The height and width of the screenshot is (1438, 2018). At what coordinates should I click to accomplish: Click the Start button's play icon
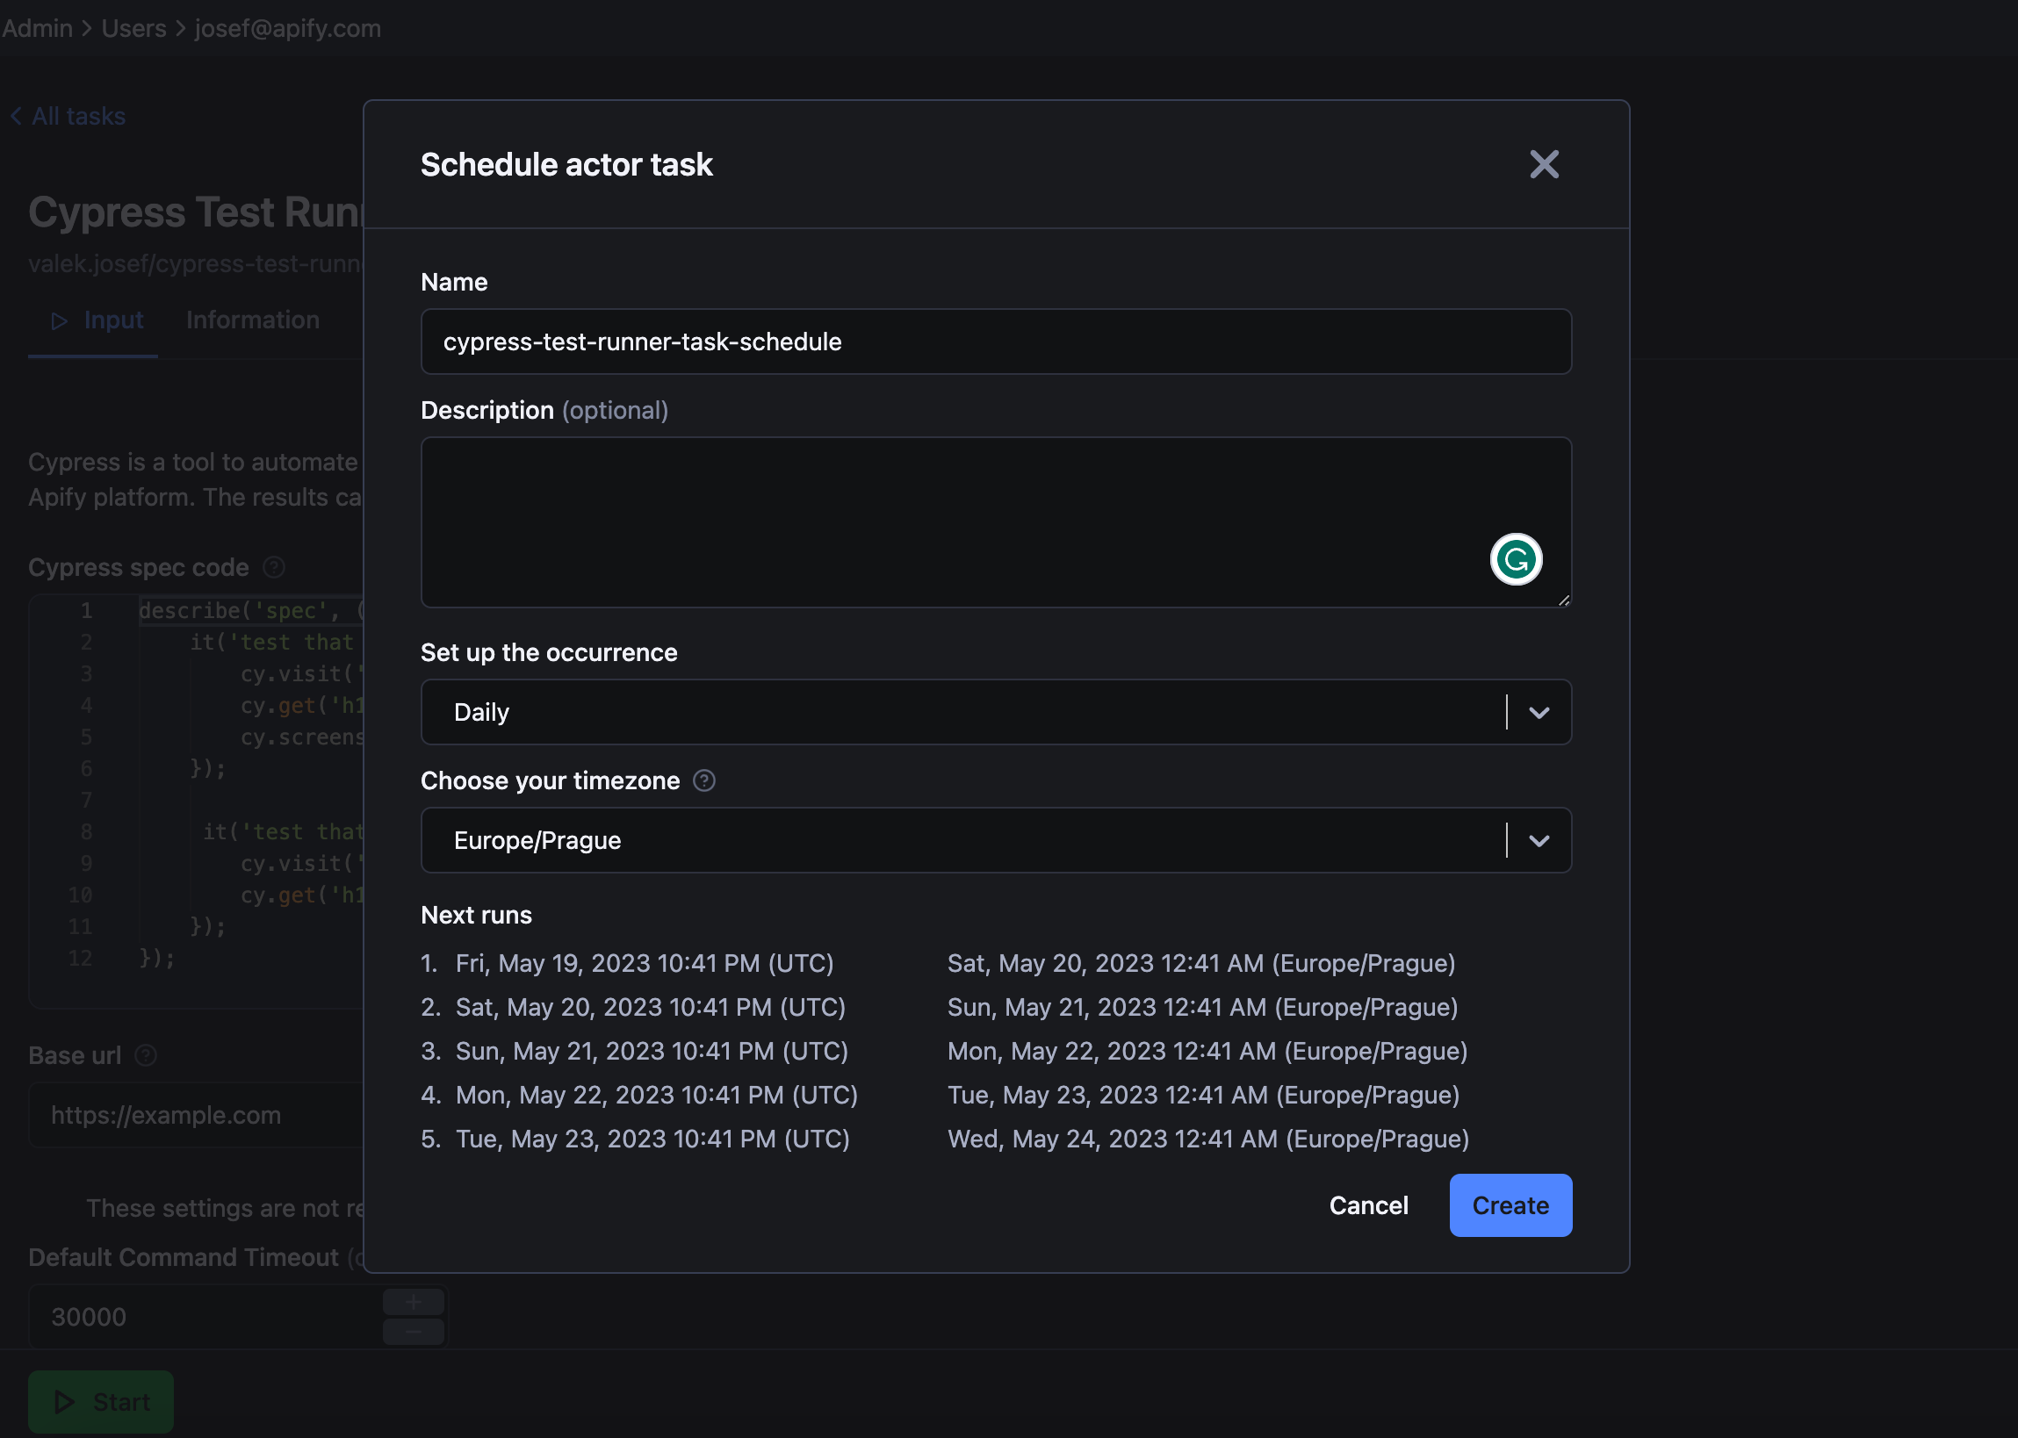pos(64,1402)
